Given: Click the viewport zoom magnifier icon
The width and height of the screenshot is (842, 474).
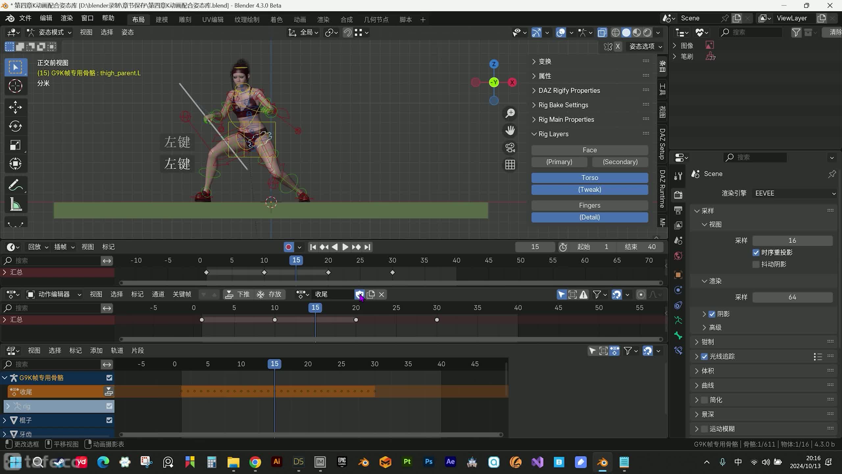Looking at the screenshot, I should pos(510,114).
